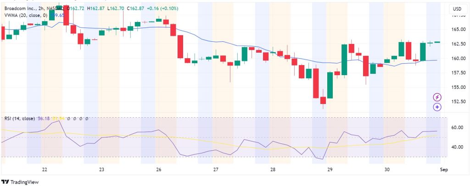Click the date label 23 on time axis
Image resolution: width=470 pixels, height=186 pixels.
click(x=101, y=170)
